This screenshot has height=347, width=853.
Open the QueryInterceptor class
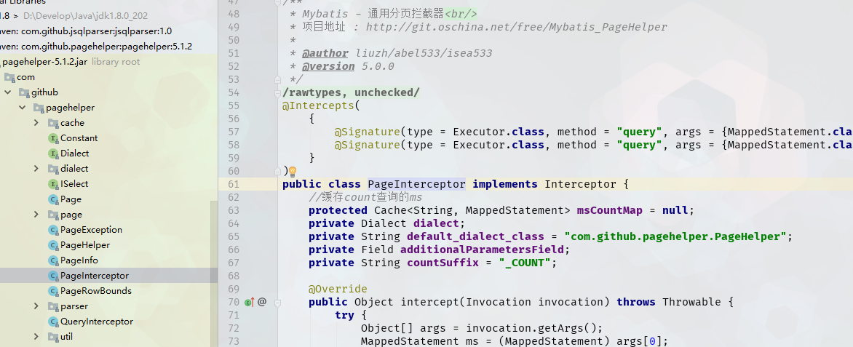(x=96, y=321)
